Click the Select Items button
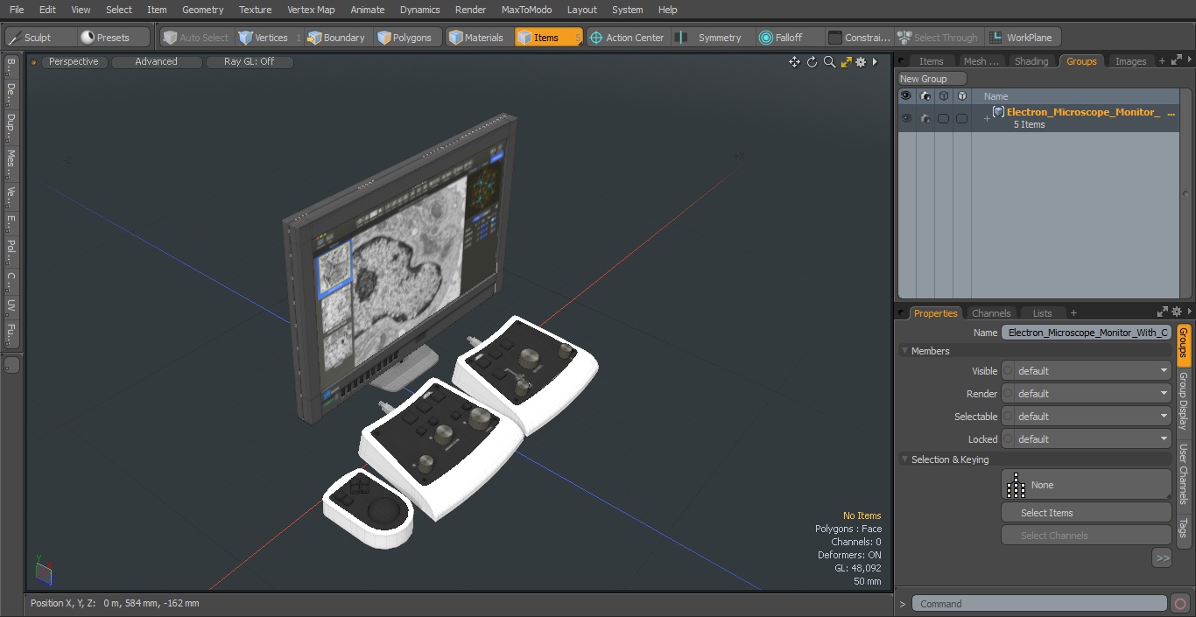This screenshot has width=1196, height=617. point(1086,513)
